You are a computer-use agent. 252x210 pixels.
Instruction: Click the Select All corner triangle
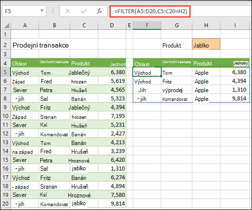tap(6, 26)
